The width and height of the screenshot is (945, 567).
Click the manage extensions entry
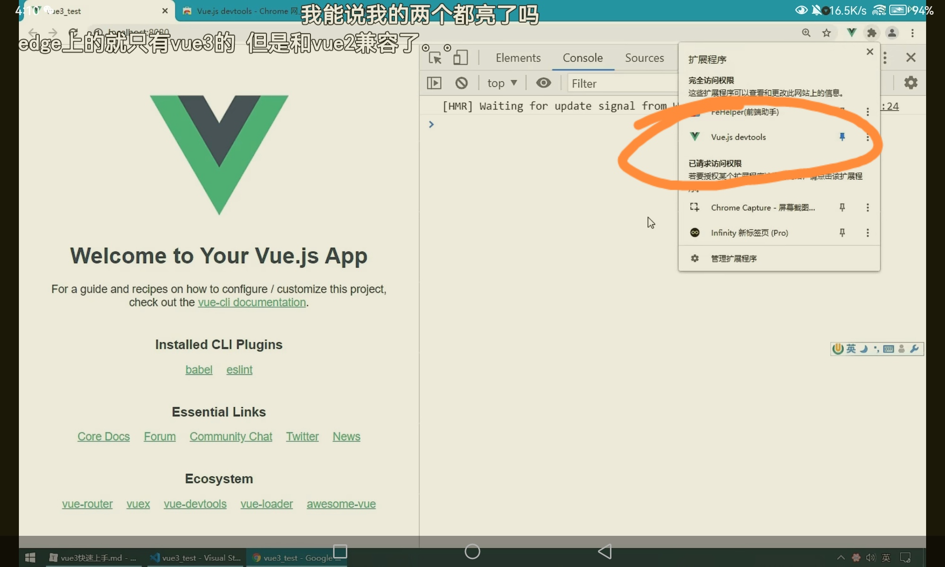(x=733, y=258)
